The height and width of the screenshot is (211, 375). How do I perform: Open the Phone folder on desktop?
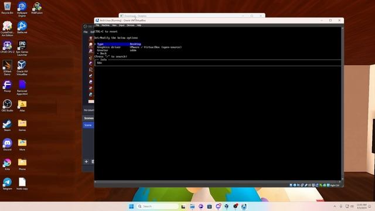coord(22,164)
